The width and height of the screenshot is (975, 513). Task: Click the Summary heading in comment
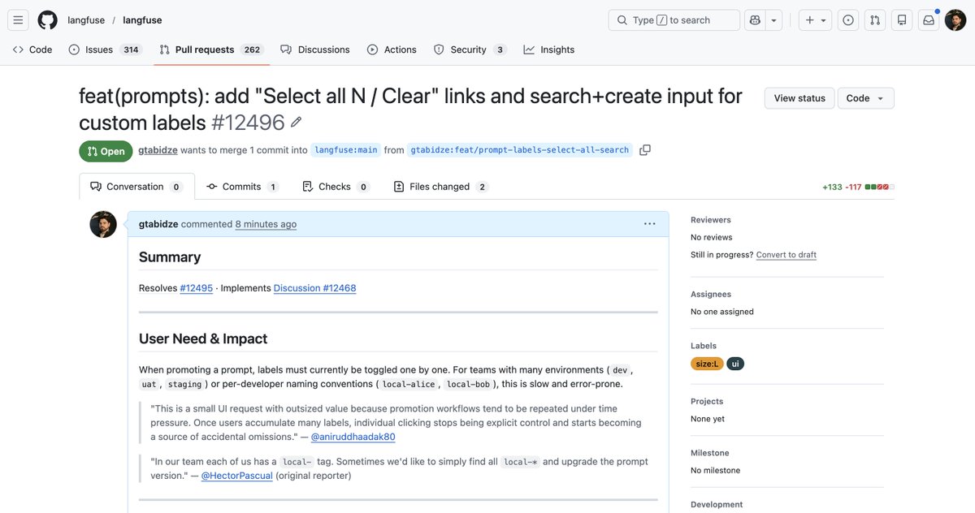click(170, 256)
